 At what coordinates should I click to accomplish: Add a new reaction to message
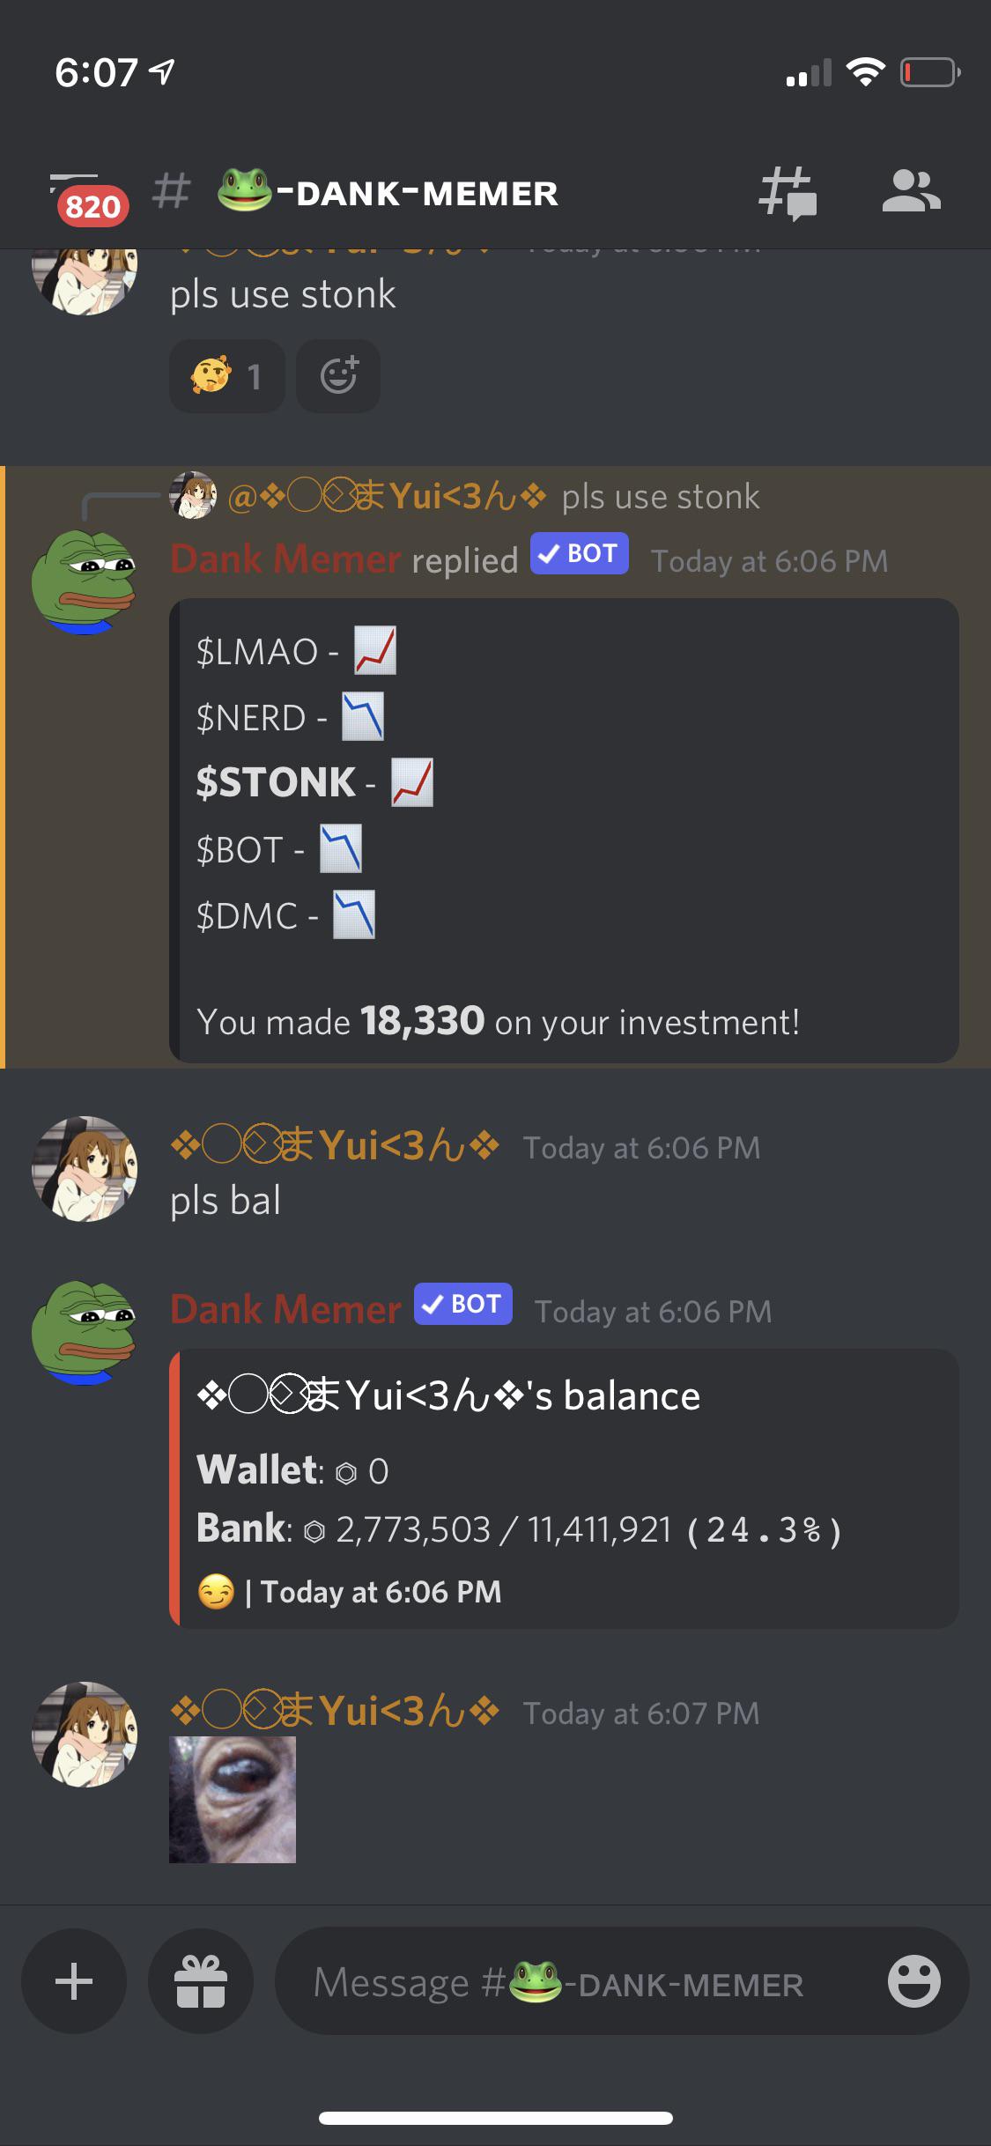(x=338, y=376)
